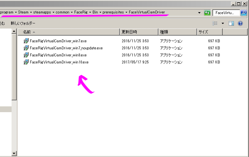The image size is (249, 157).
Task: Maximize the Explorer window
Action: coord(238,4)
